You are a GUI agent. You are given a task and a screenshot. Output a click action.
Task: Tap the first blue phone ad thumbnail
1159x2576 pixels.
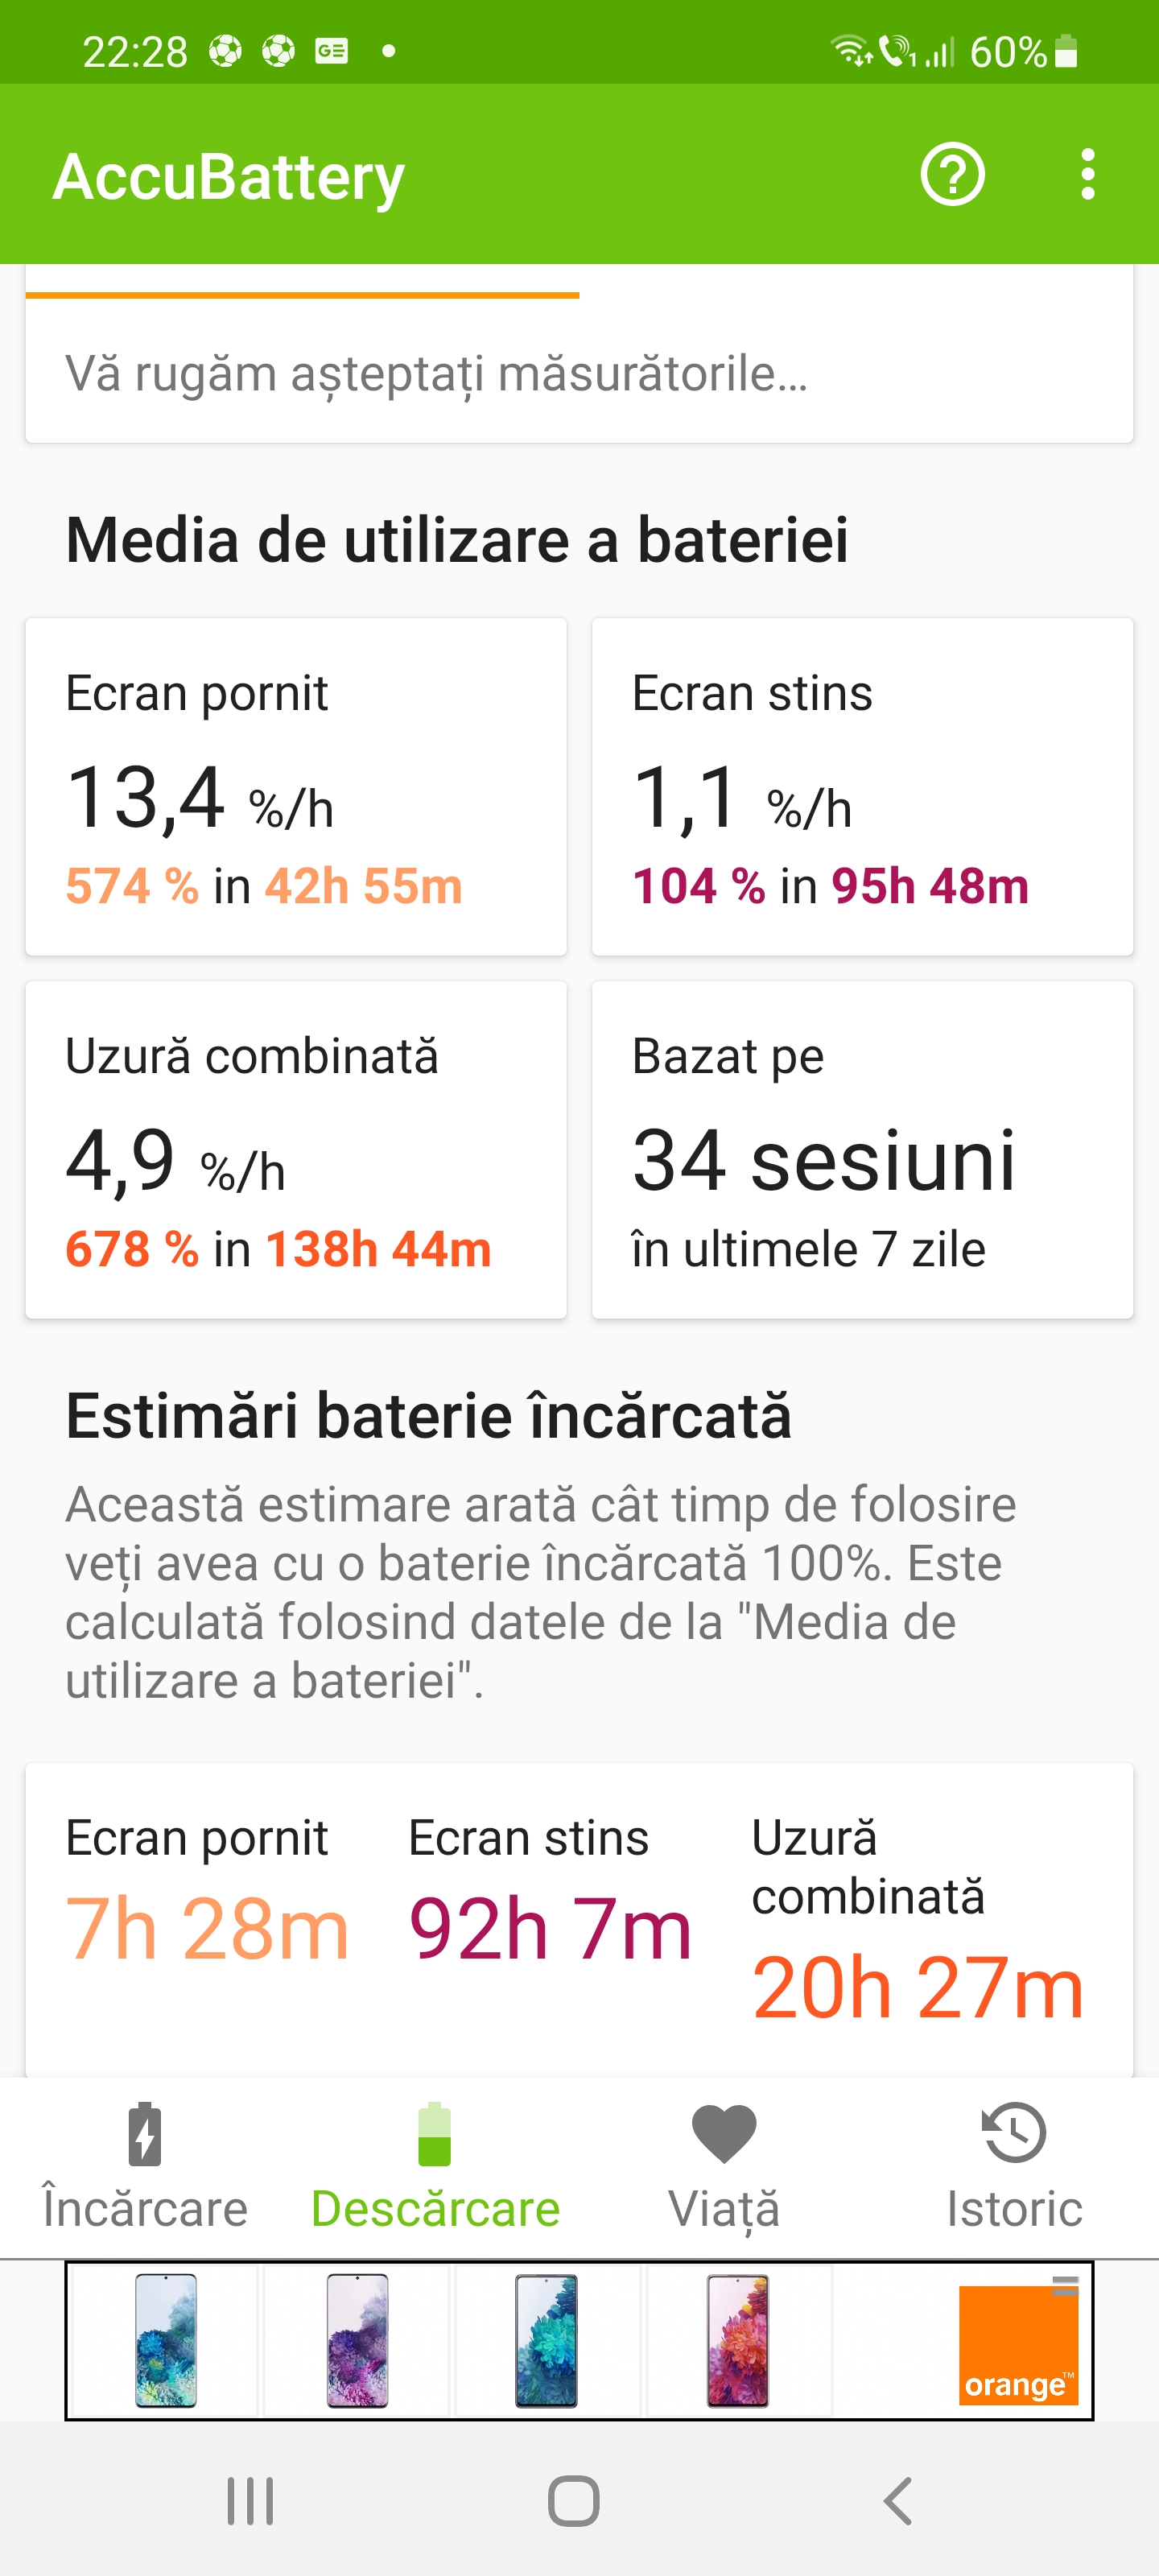(166, 2340)
